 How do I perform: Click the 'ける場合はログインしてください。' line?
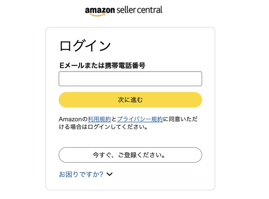pyautogui.click(x=103, y=127)
